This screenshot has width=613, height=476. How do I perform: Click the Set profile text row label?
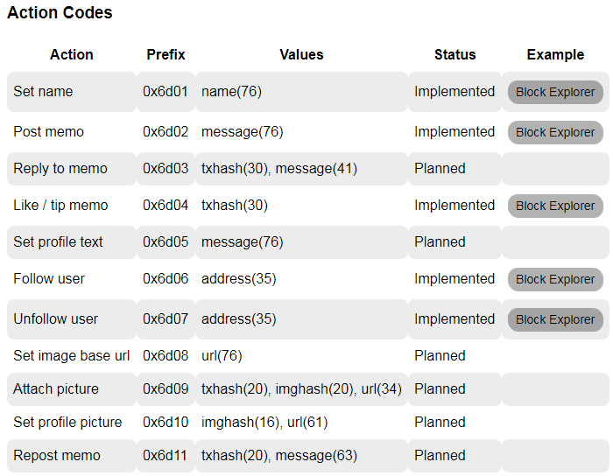click(x=58, y=241)
